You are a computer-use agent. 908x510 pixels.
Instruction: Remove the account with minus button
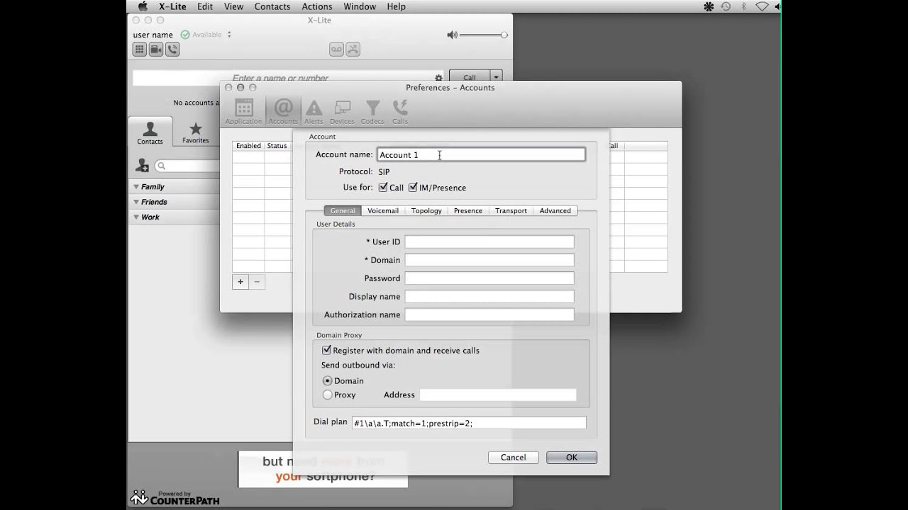257,282
